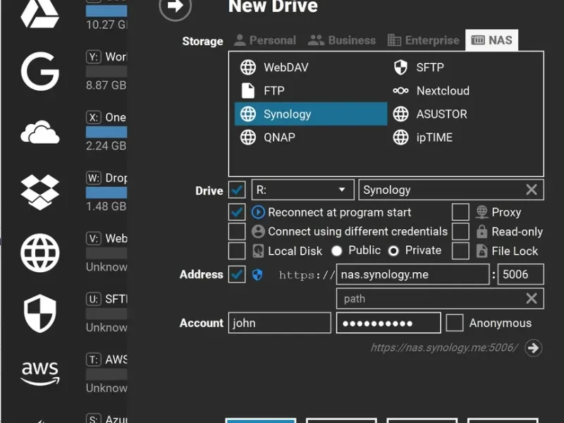
Task: Click the 5006 port field
Action: [520, 274]
